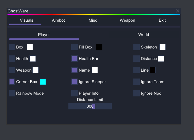Open the Box white color swatch
The width and height of the screenshot is (194, 140).
30,47
